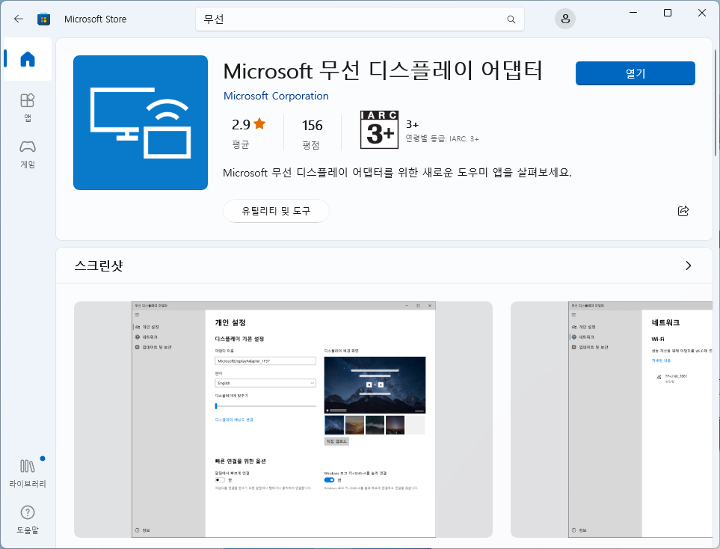Minimize the Microsoft Store window
Viewport: 720px width, 549px height.
click(633, 13)
